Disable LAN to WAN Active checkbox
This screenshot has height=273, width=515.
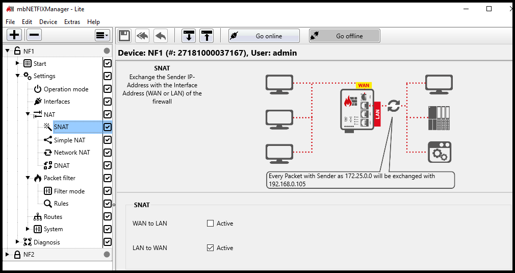tap(210, 247)
